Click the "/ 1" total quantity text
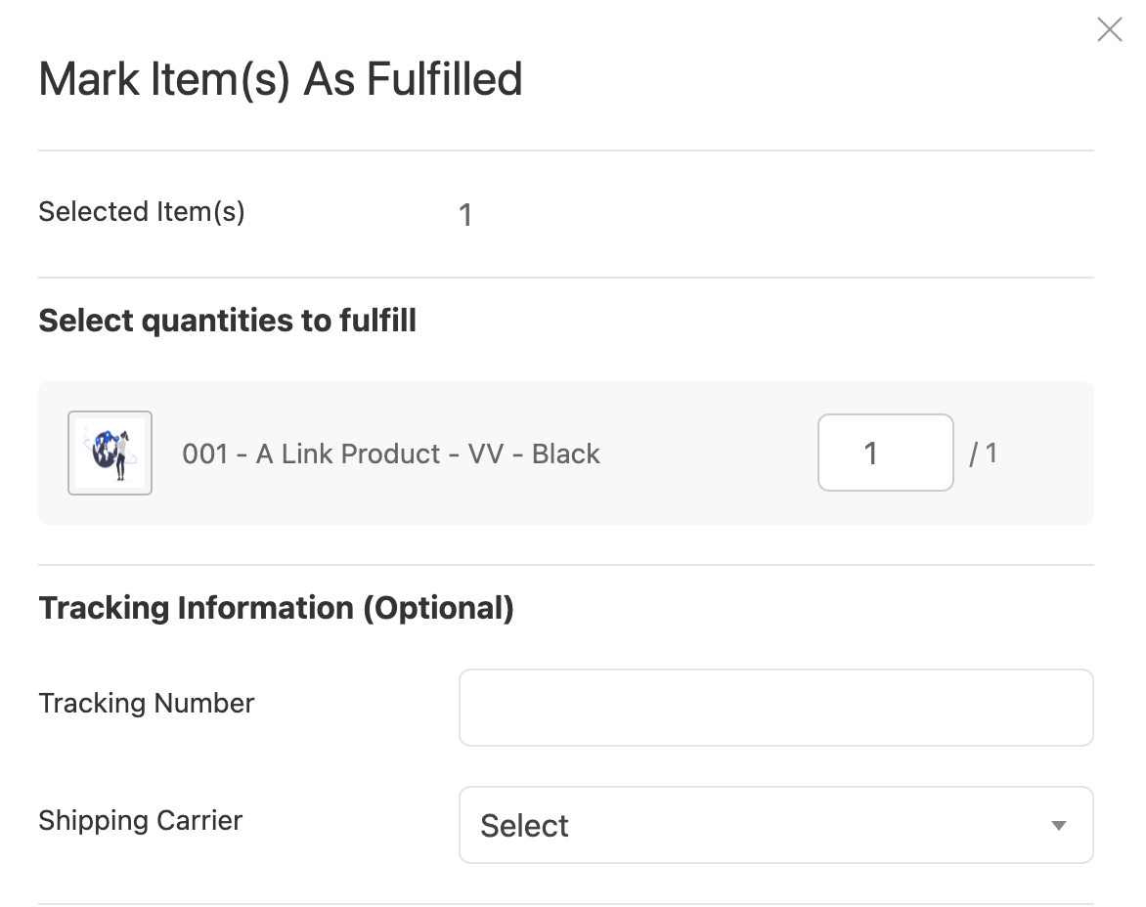This screenshot has height=907, width=1146. tap(983, 453)
